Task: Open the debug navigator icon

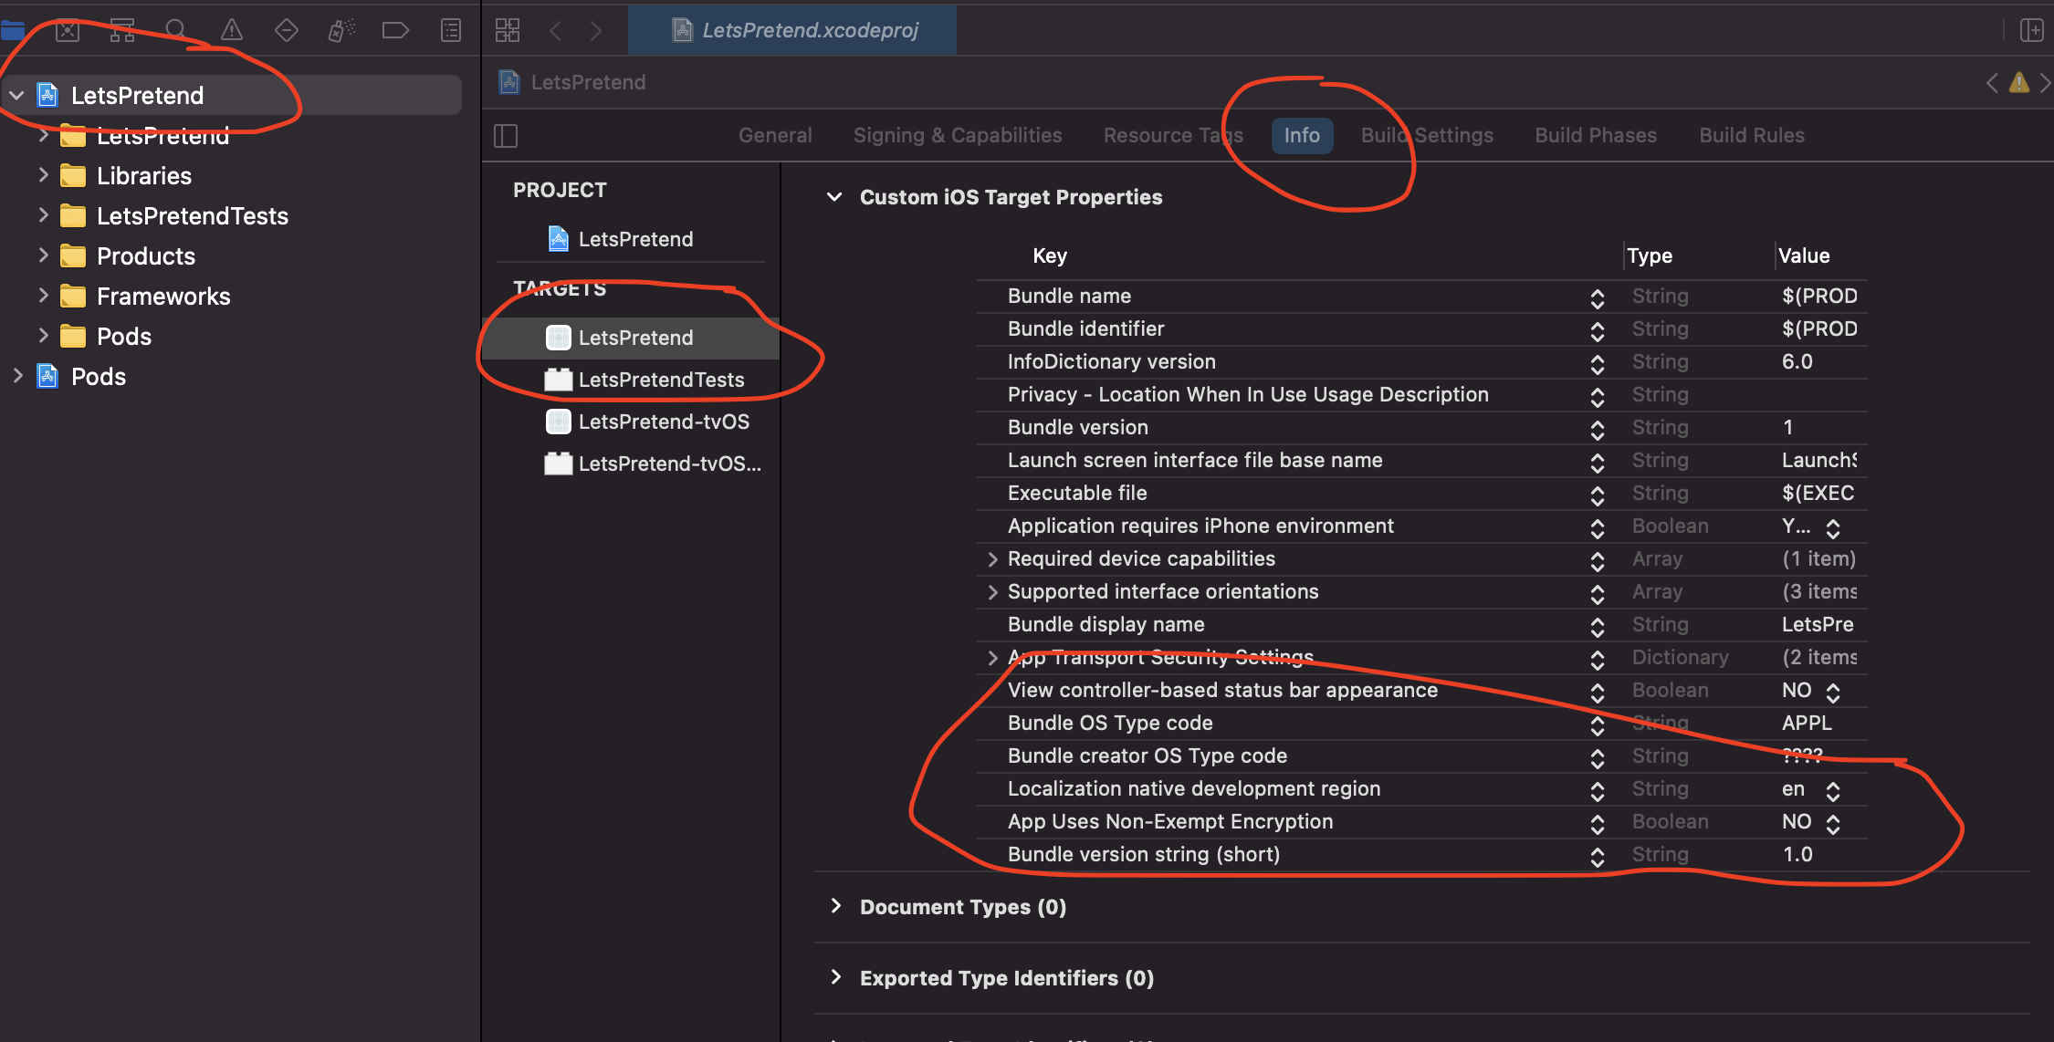Action: (341, 30)
